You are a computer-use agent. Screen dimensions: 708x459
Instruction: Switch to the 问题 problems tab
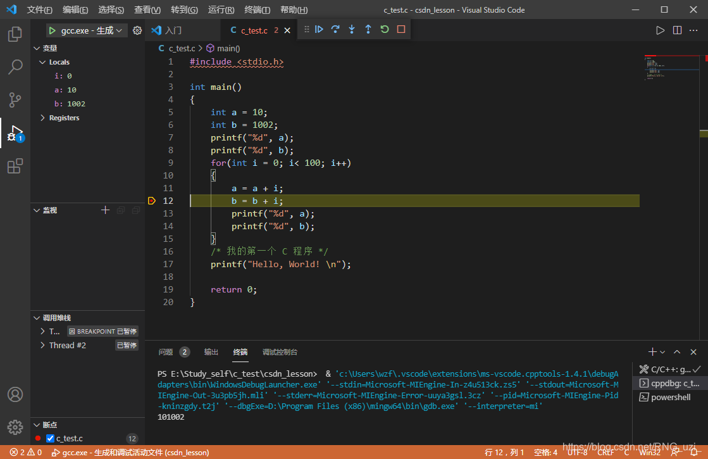pyautogui.click(x=174, y=352)
